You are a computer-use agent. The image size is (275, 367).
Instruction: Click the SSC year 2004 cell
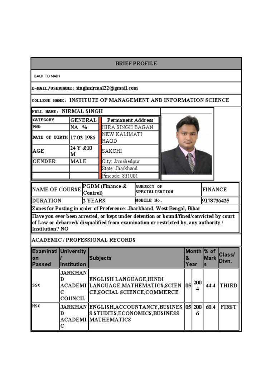click(x=197, y=285)
